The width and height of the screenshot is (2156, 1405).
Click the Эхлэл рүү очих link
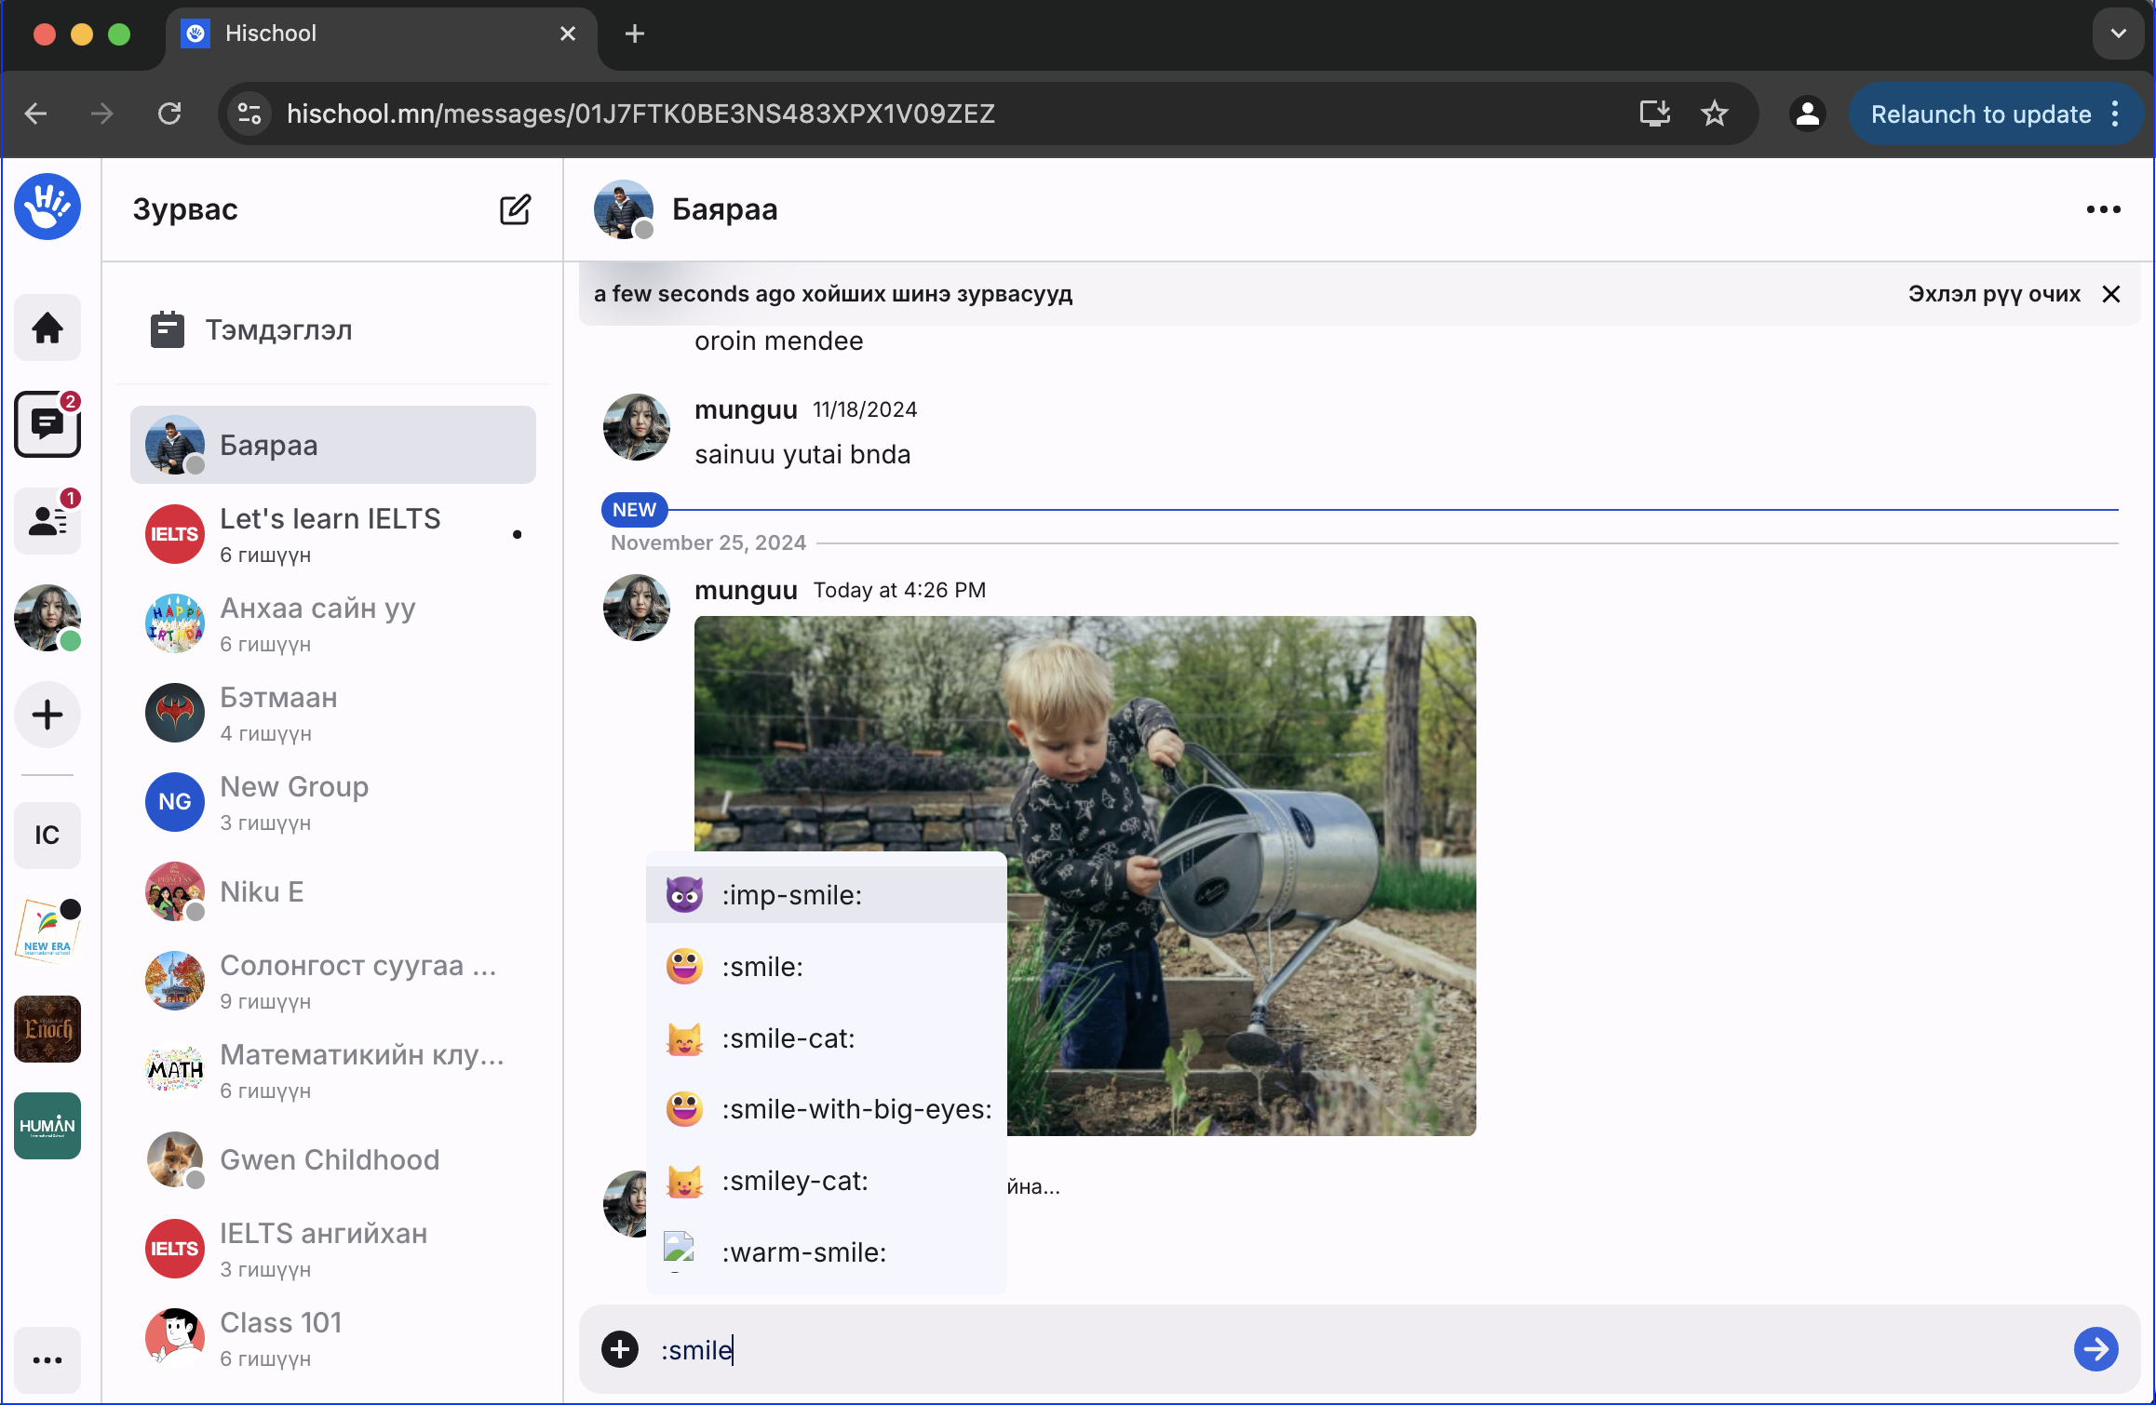(1993, 294)
